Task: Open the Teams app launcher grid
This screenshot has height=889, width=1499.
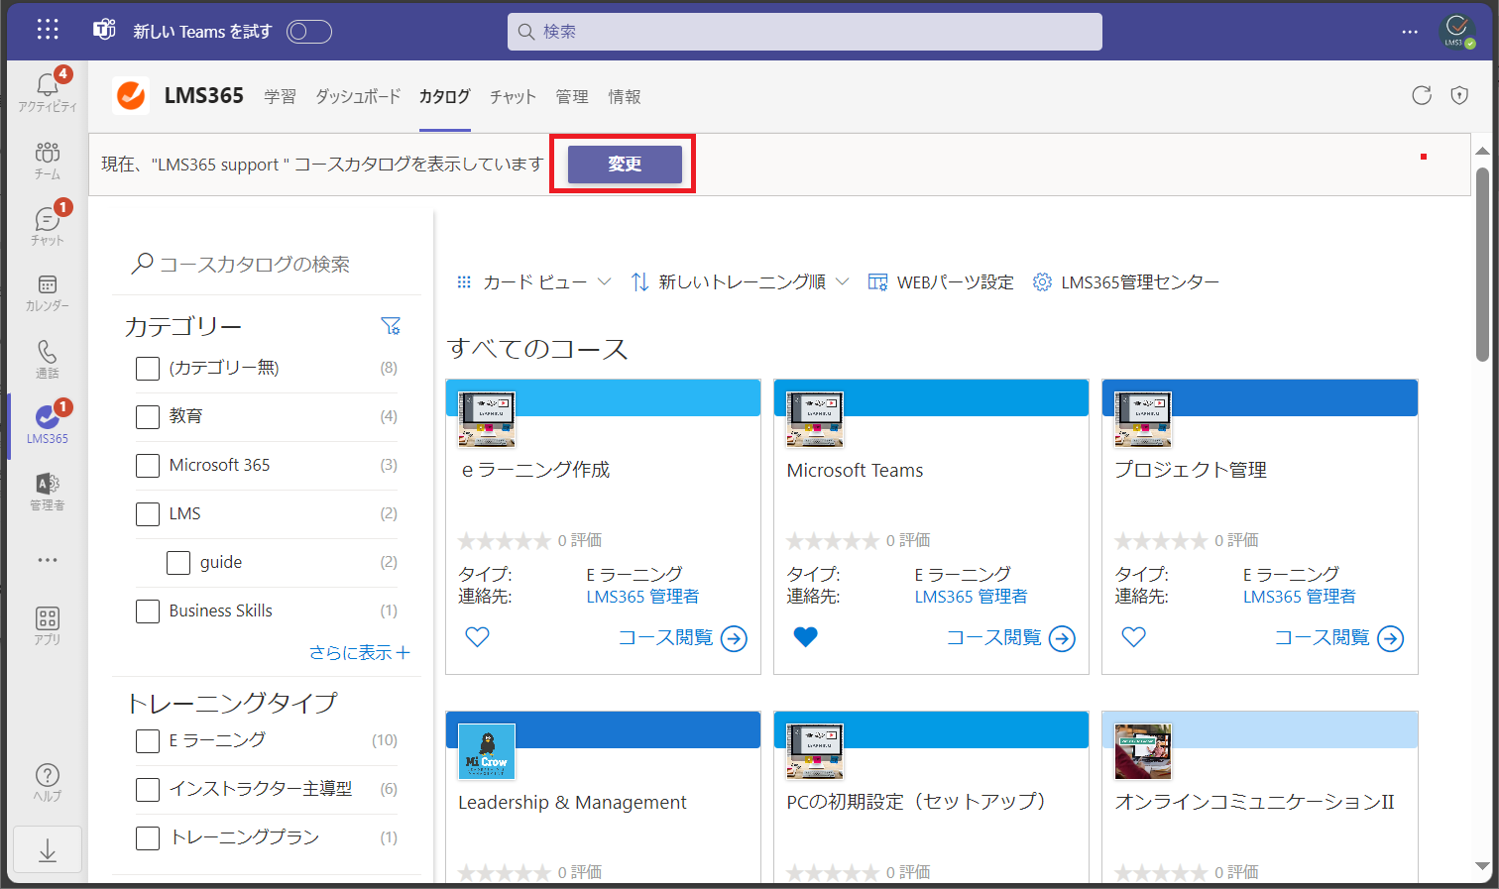Action: click(48, 30)
